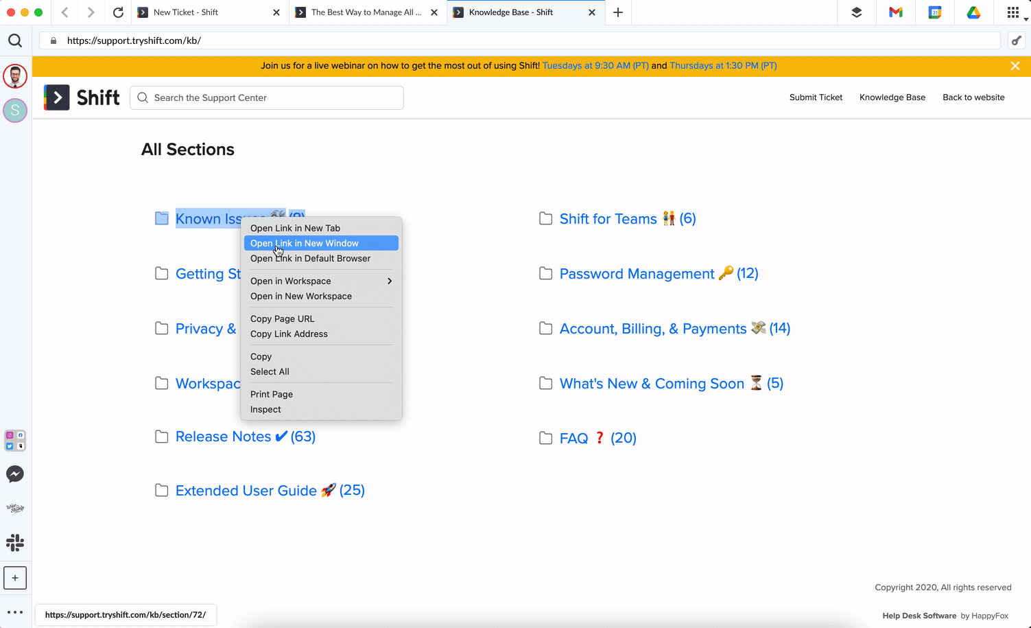Choose Open Link in New Window
Image resolution: width=1031 pixels, height=628 pixels.
(x=321, y=243)
